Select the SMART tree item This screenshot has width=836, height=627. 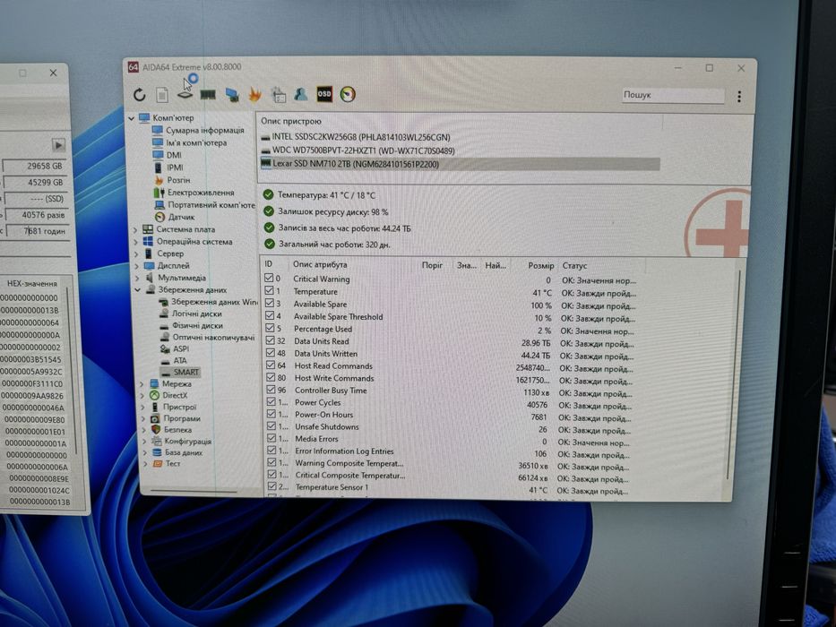(185, 372)
